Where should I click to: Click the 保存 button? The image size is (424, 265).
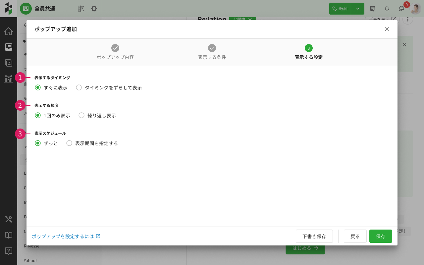381,236
